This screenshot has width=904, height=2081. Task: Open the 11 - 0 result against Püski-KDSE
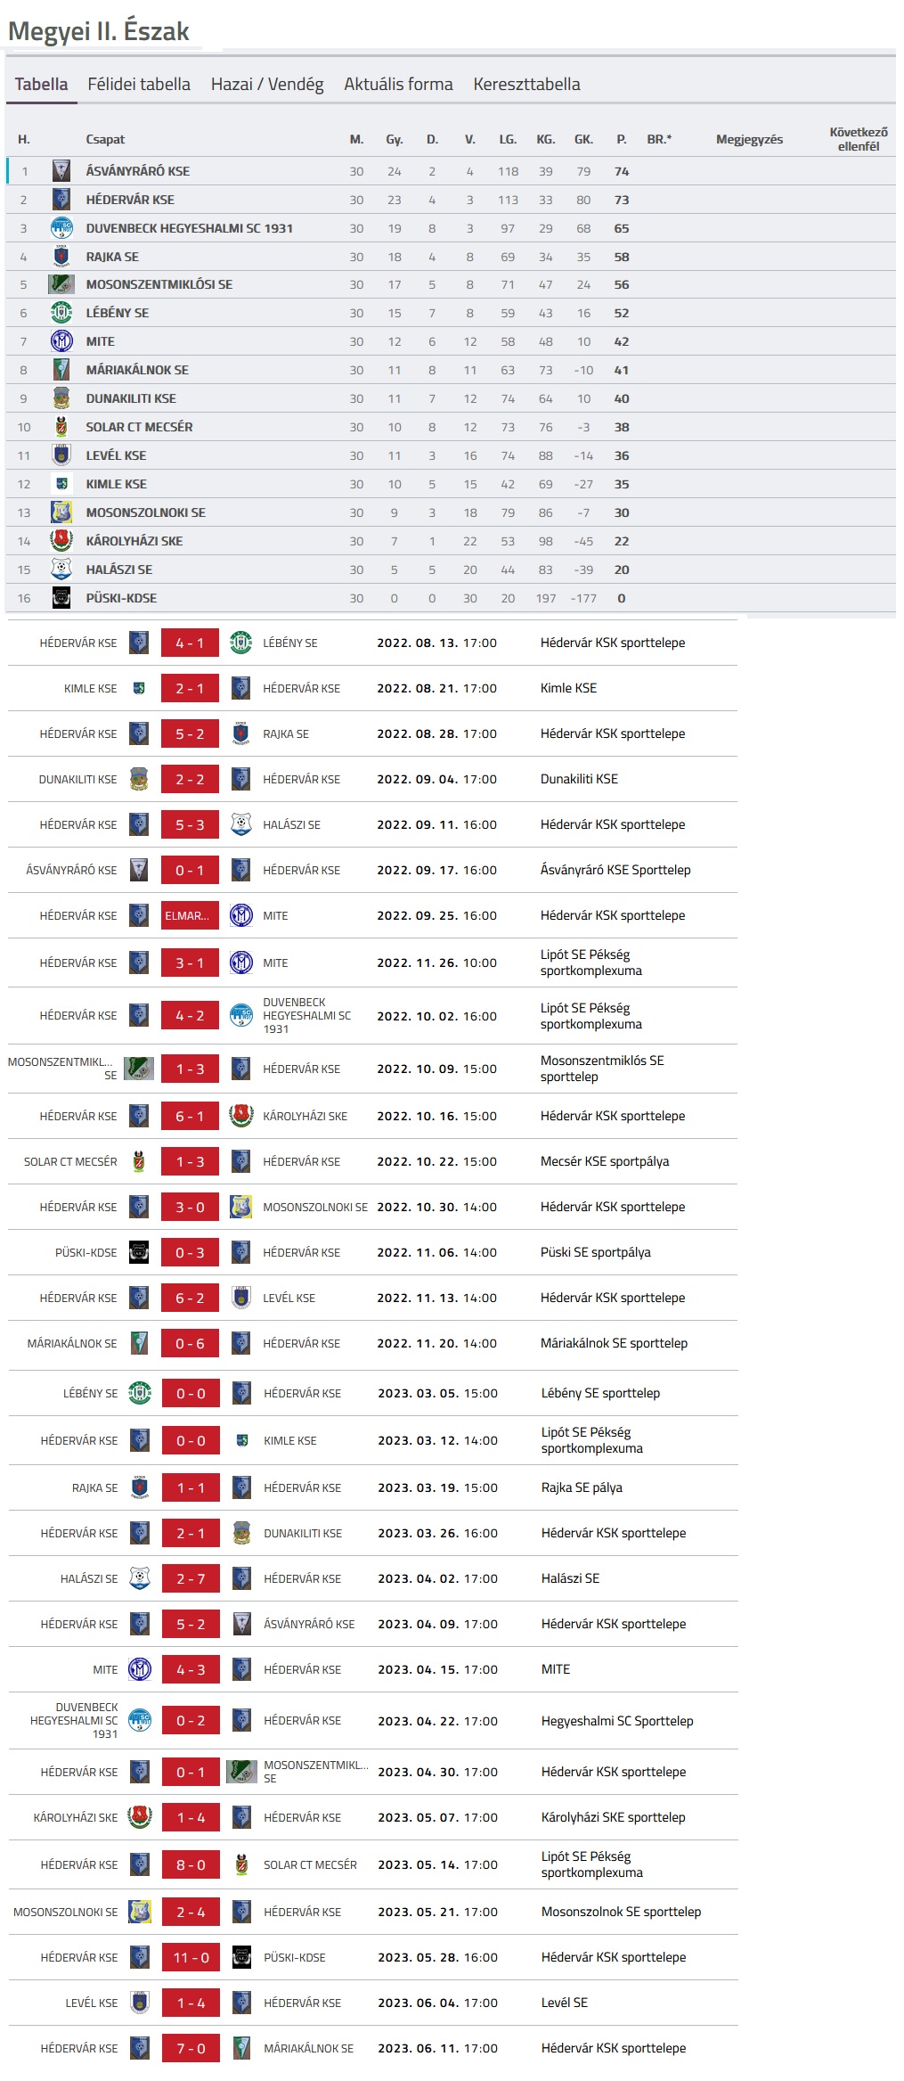tap(191, 1957)
